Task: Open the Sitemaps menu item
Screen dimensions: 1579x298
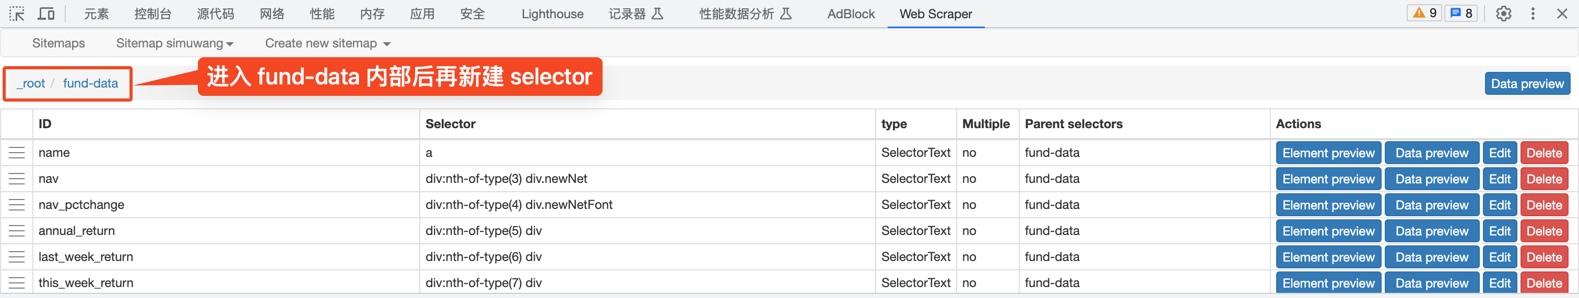Action: pyautogui.click(x=58, y=43)
